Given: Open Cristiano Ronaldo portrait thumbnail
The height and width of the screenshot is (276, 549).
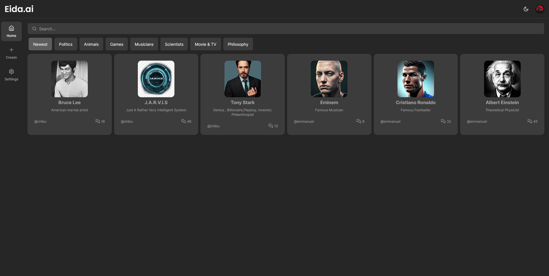Looking at the screenshot, I should click(416, 79).
